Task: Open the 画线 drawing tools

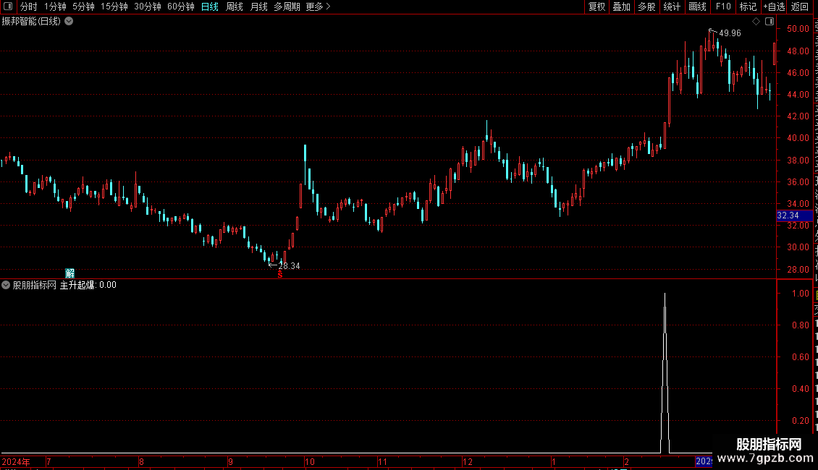Action: click(x=697, y=7)
